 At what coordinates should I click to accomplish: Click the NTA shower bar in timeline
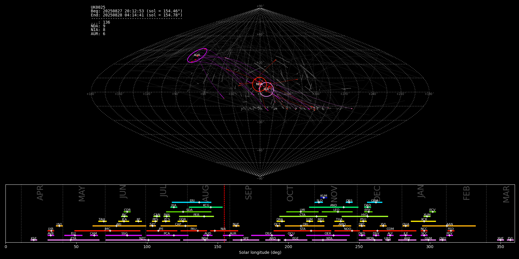click(x=329, y=240)
